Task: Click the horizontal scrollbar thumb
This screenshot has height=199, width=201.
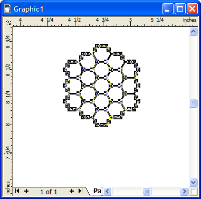Action: click(147, 191)
